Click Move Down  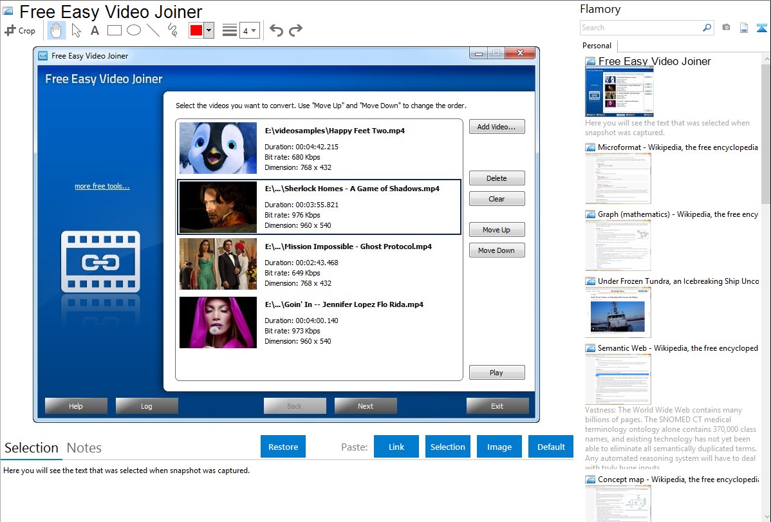click(497, 250)
